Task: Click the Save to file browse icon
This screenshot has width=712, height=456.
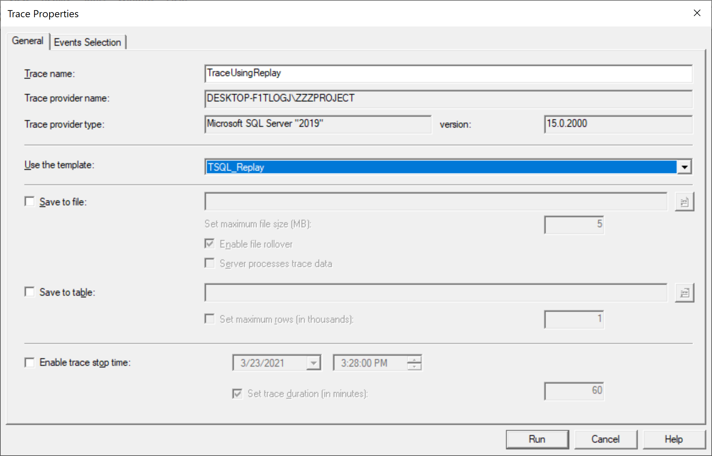Action: (x=684, y=202)
